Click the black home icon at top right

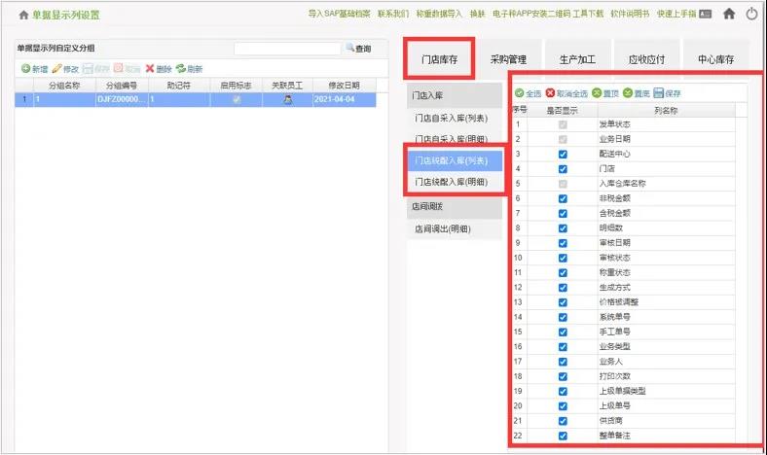[729, 14]
